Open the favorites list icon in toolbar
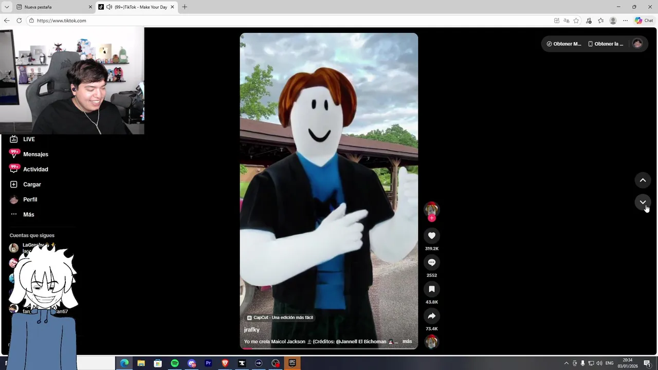 (600, 21)
